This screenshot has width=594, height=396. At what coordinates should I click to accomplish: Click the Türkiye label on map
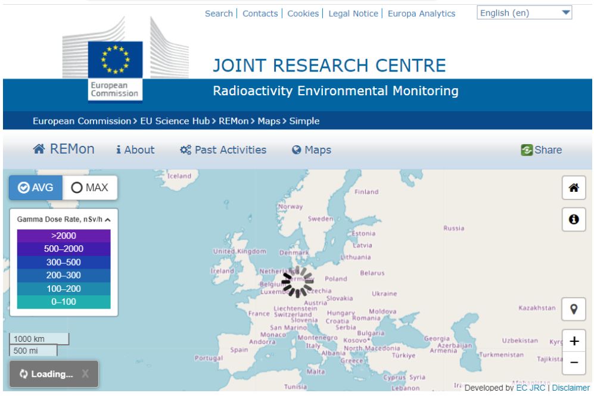click(x=404, y=356)
